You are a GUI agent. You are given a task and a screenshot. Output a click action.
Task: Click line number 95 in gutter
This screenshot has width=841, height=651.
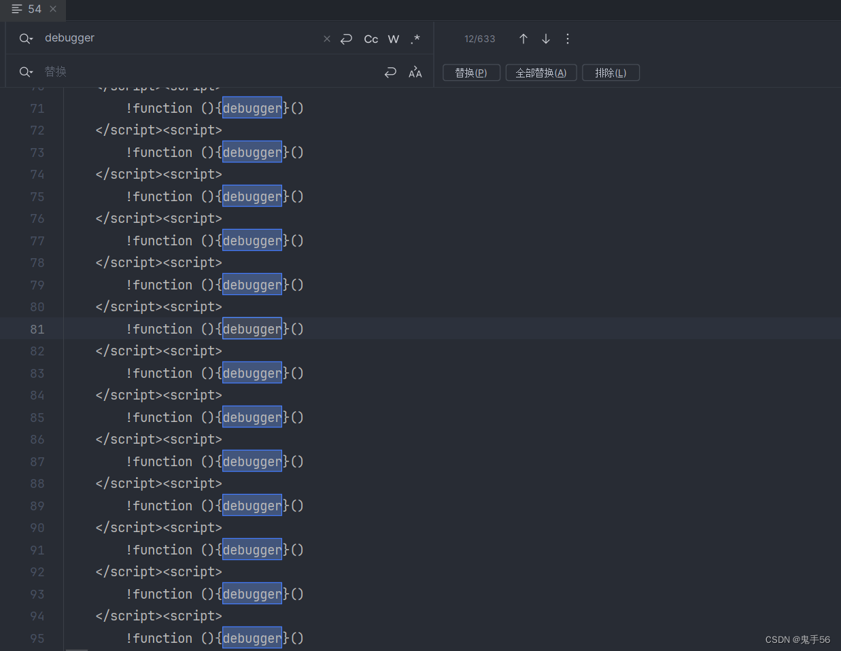37,639
